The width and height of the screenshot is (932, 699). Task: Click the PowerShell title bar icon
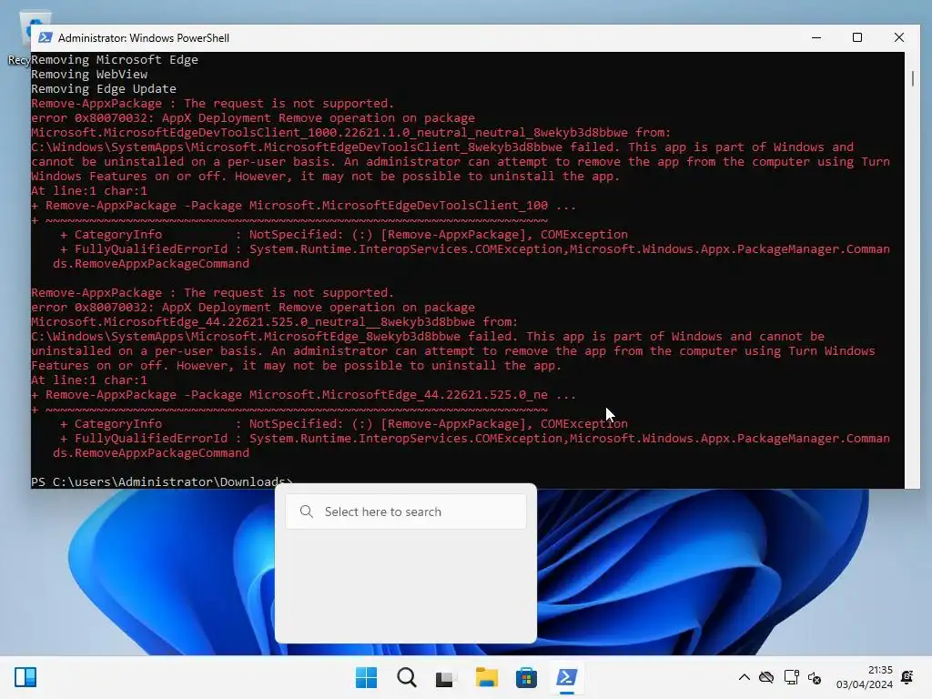tap(46, 37)
